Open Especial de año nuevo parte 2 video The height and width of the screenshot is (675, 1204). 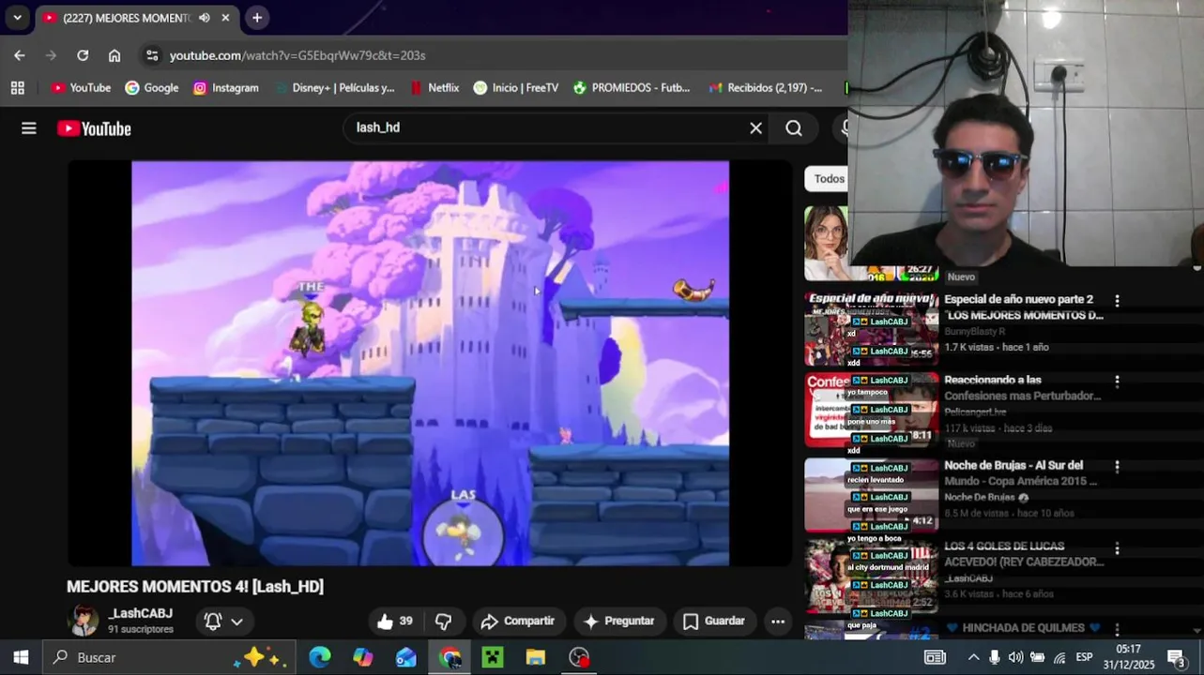[1023, 307]
